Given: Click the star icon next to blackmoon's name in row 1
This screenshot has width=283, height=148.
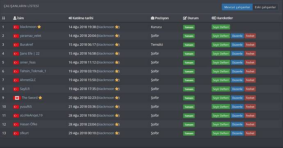Looking at the screenshot, I should coord(39,27).
